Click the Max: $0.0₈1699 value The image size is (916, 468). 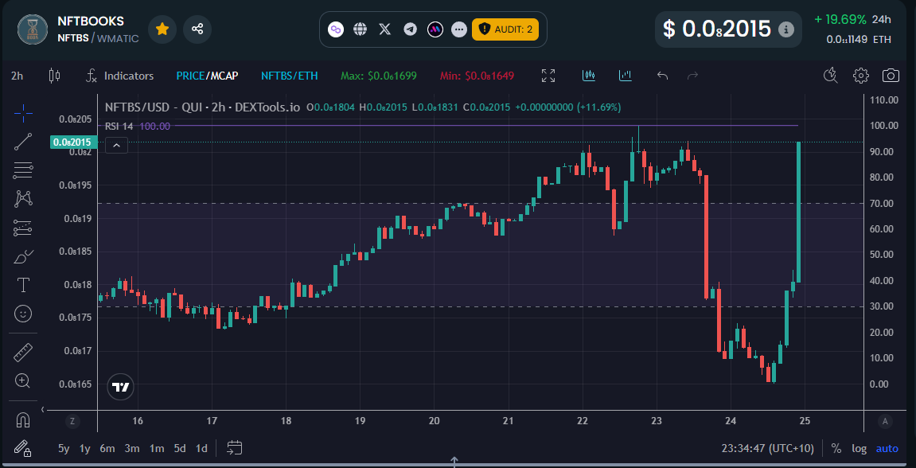[x=379, y=76]
